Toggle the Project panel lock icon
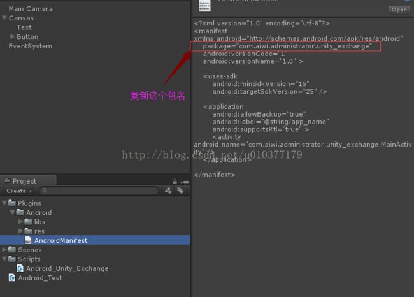The image size is (414, 297). [x=175, y=182]
